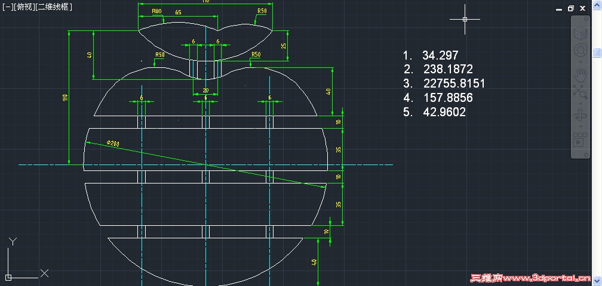Restore down the drawing window

point(571,8)
